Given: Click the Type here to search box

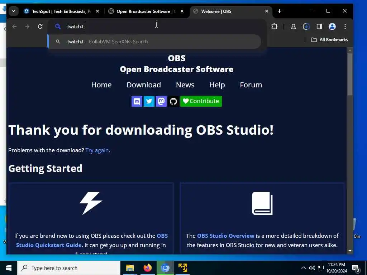Looking at the screenshot, I should point(69,268).
